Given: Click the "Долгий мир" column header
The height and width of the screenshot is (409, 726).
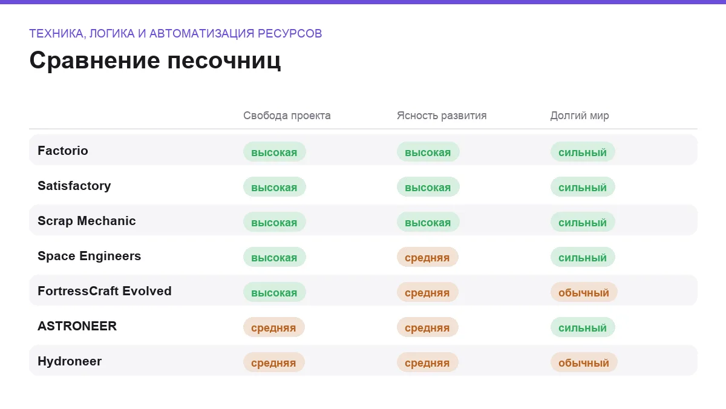Looking at the screenshot, I should (x=580, y=116).
